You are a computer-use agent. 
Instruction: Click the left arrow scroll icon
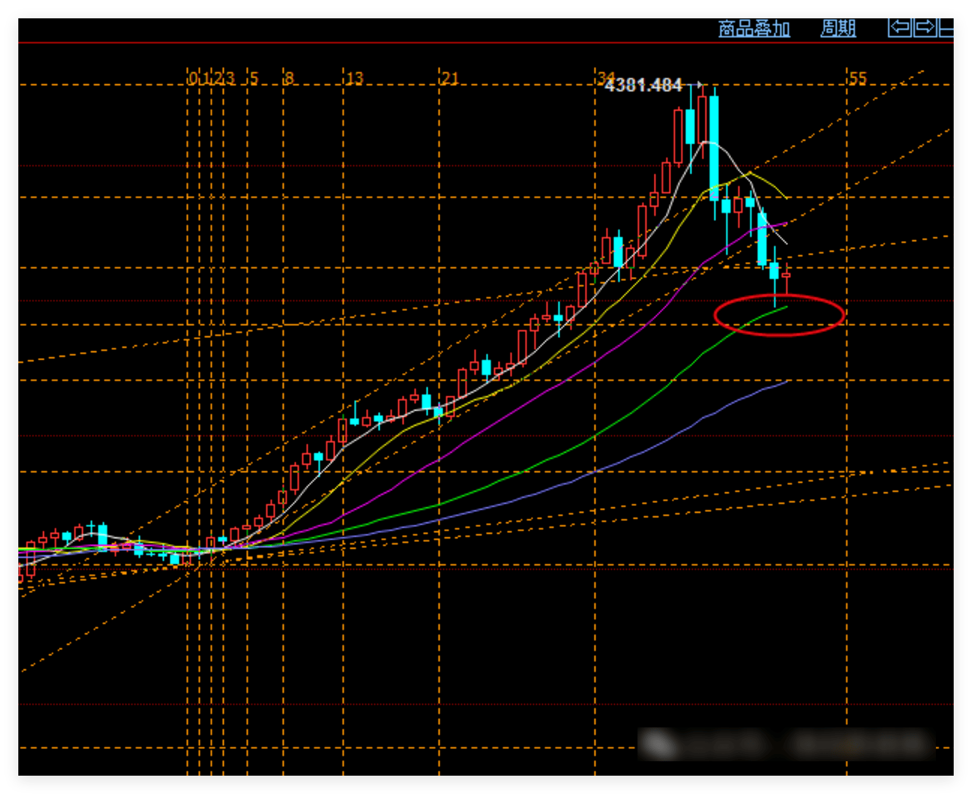click(900, 28)
